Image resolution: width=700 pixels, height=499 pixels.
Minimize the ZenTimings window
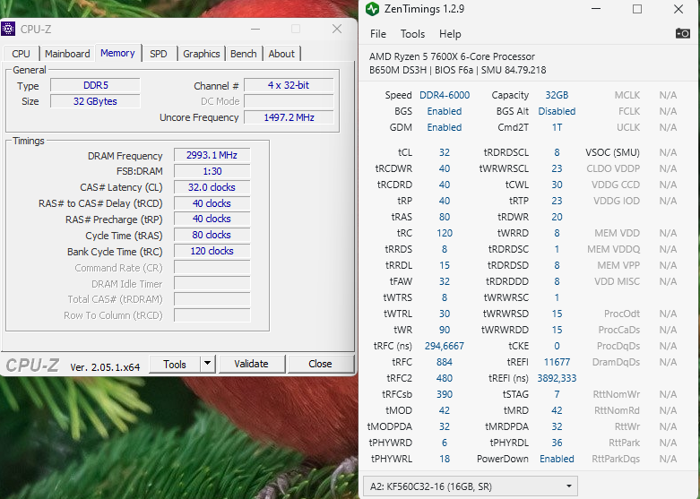(598, 9)
